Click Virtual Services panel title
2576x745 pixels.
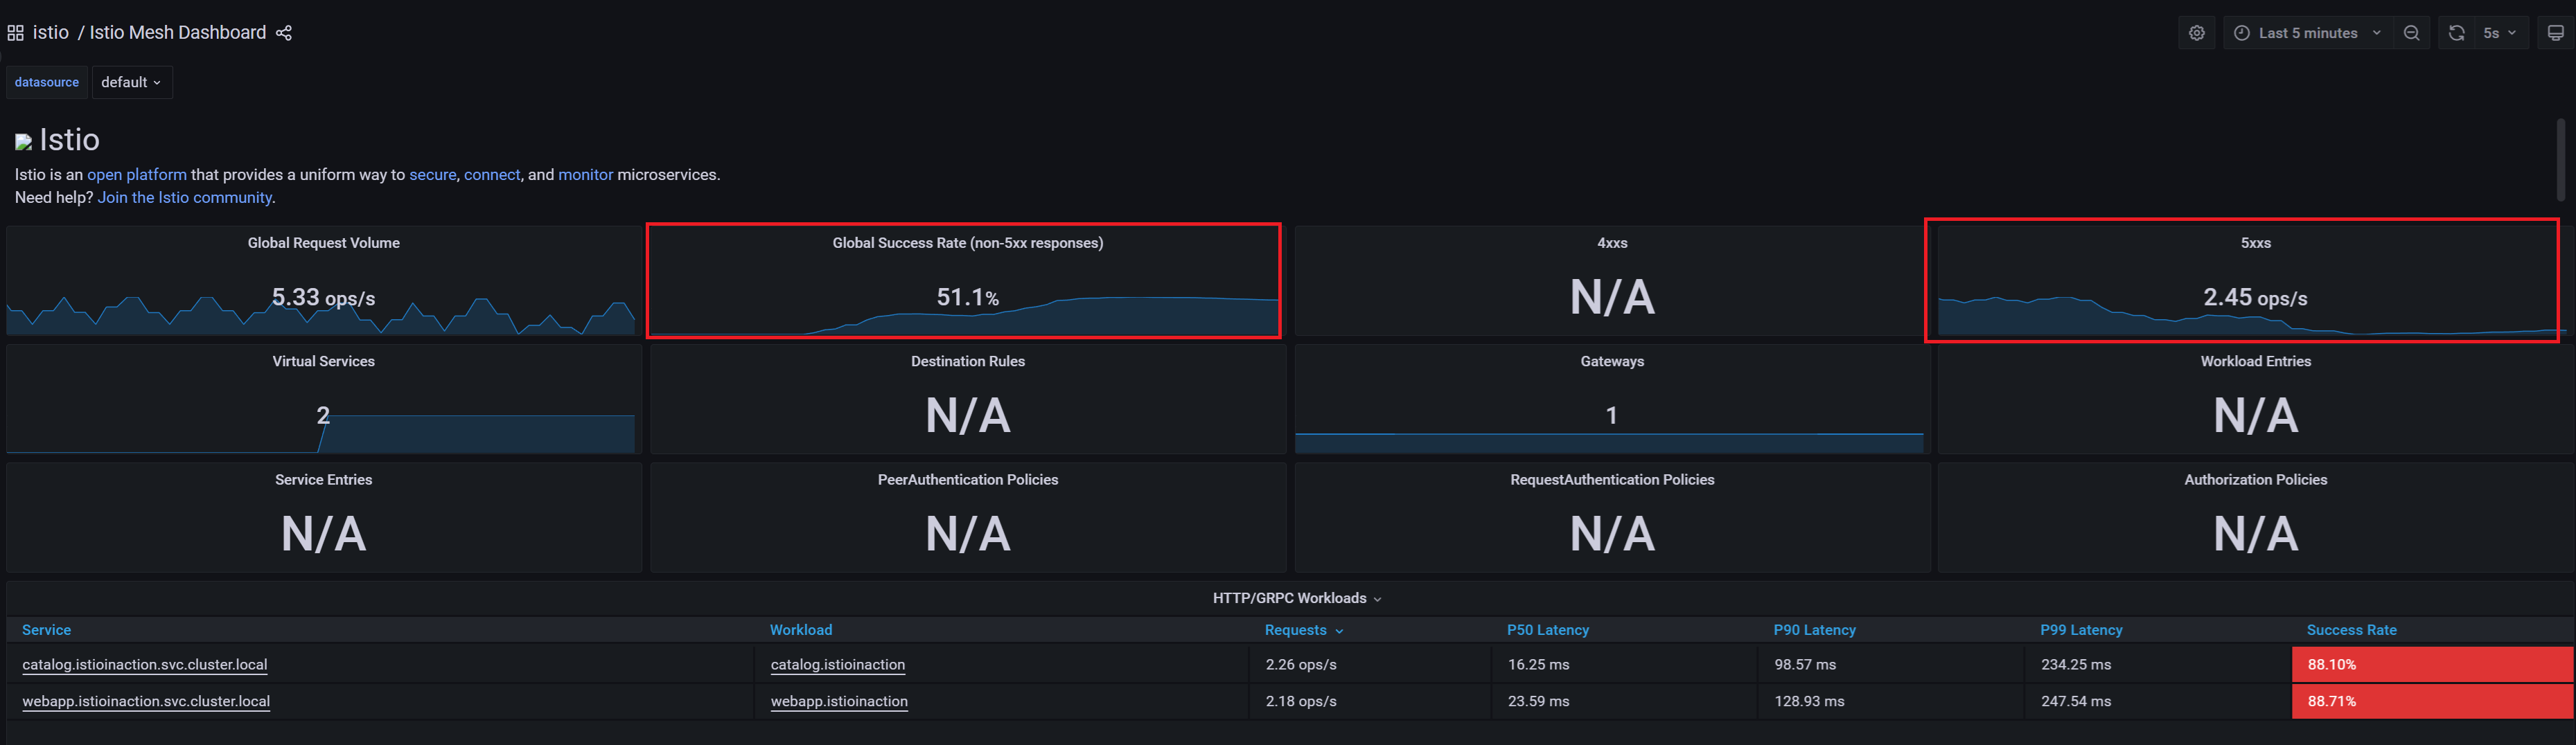pyautogui.click(x=324, y=363)
